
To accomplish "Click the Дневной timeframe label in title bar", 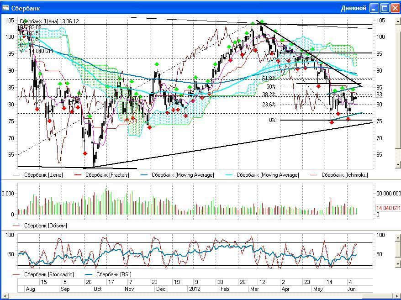I will point(354,8).
